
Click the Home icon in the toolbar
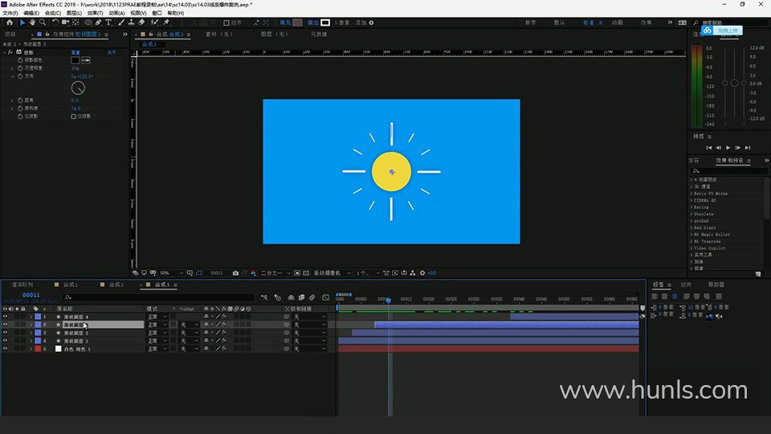pyautogui.click(x=10, y=23)
